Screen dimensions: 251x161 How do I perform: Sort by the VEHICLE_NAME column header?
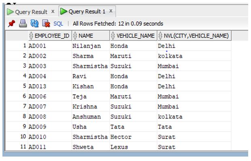coord(133,36)
